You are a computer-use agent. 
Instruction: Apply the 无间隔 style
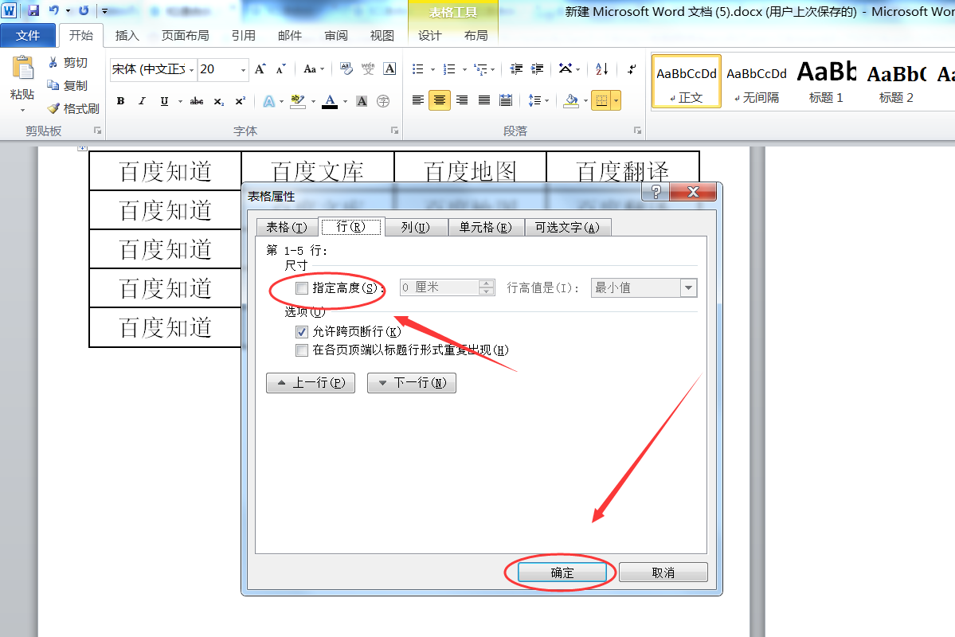click(x=757, y=81)
